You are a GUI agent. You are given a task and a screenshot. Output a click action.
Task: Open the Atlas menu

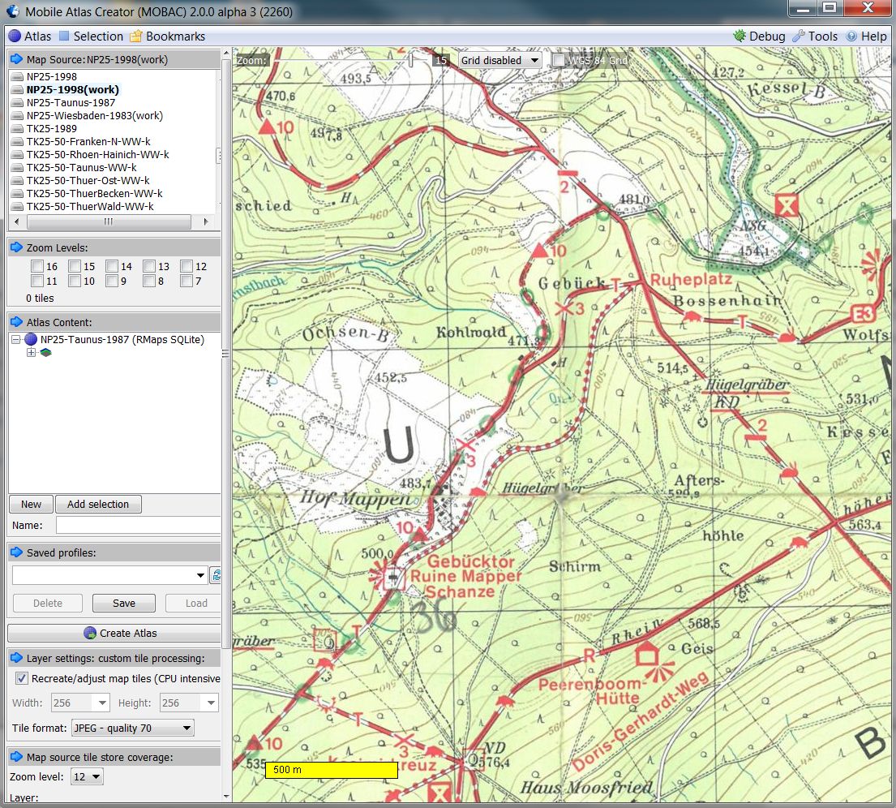coord(30,36)
